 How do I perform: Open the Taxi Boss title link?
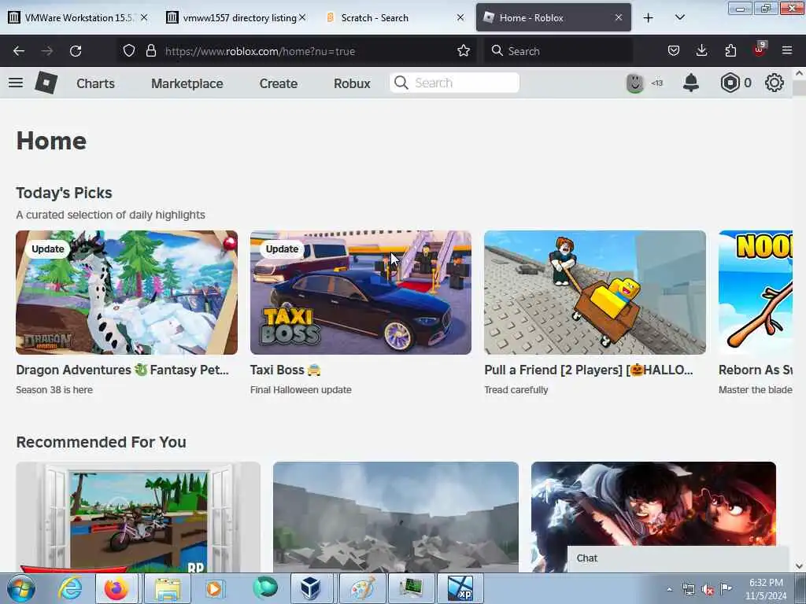pos(285,370)
